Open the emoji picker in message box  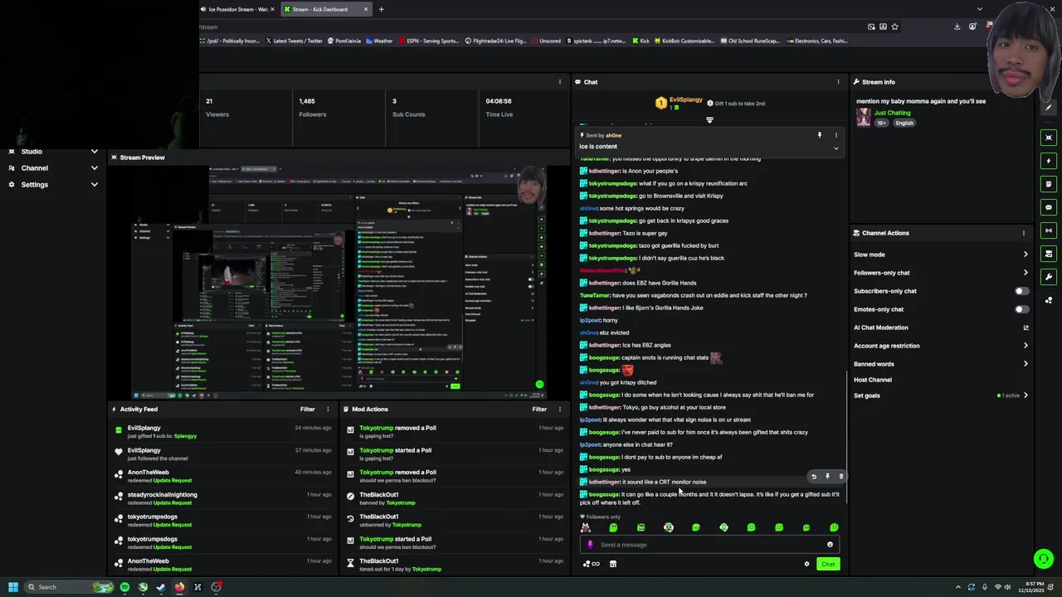pos(830,545)
